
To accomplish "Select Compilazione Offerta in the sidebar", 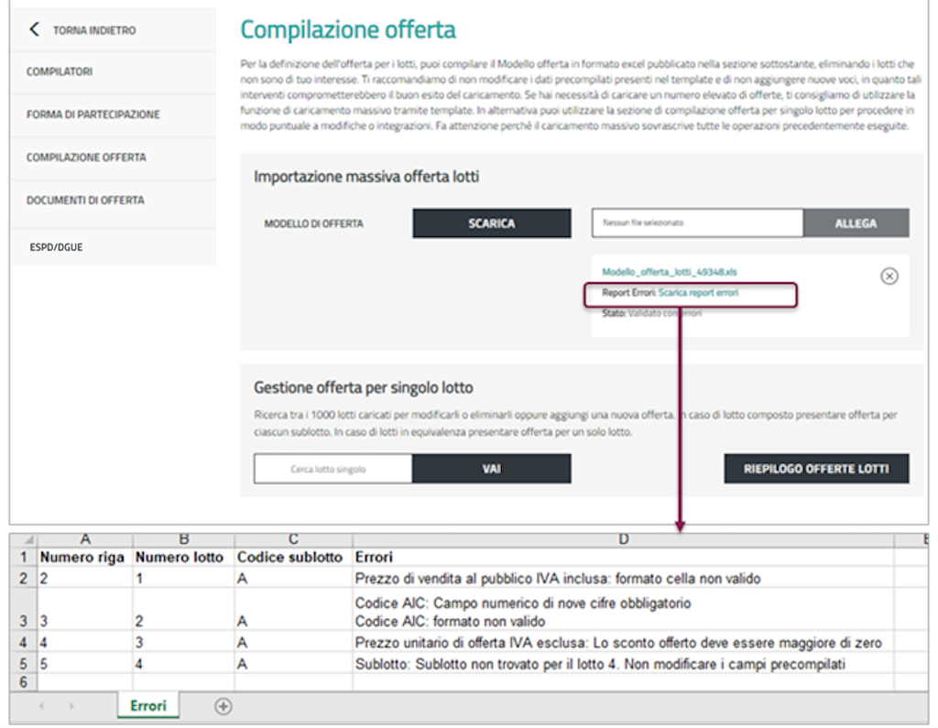I will click(x=86, y=158).
